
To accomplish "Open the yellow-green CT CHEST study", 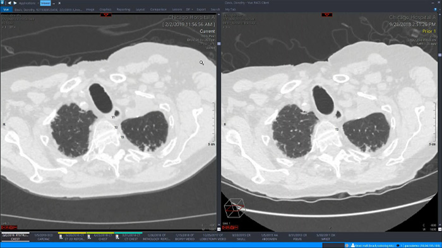I will coord(103,237).
